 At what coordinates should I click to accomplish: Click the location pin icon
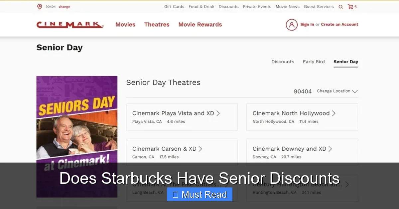pyautogui.click(x=40, y=7)
